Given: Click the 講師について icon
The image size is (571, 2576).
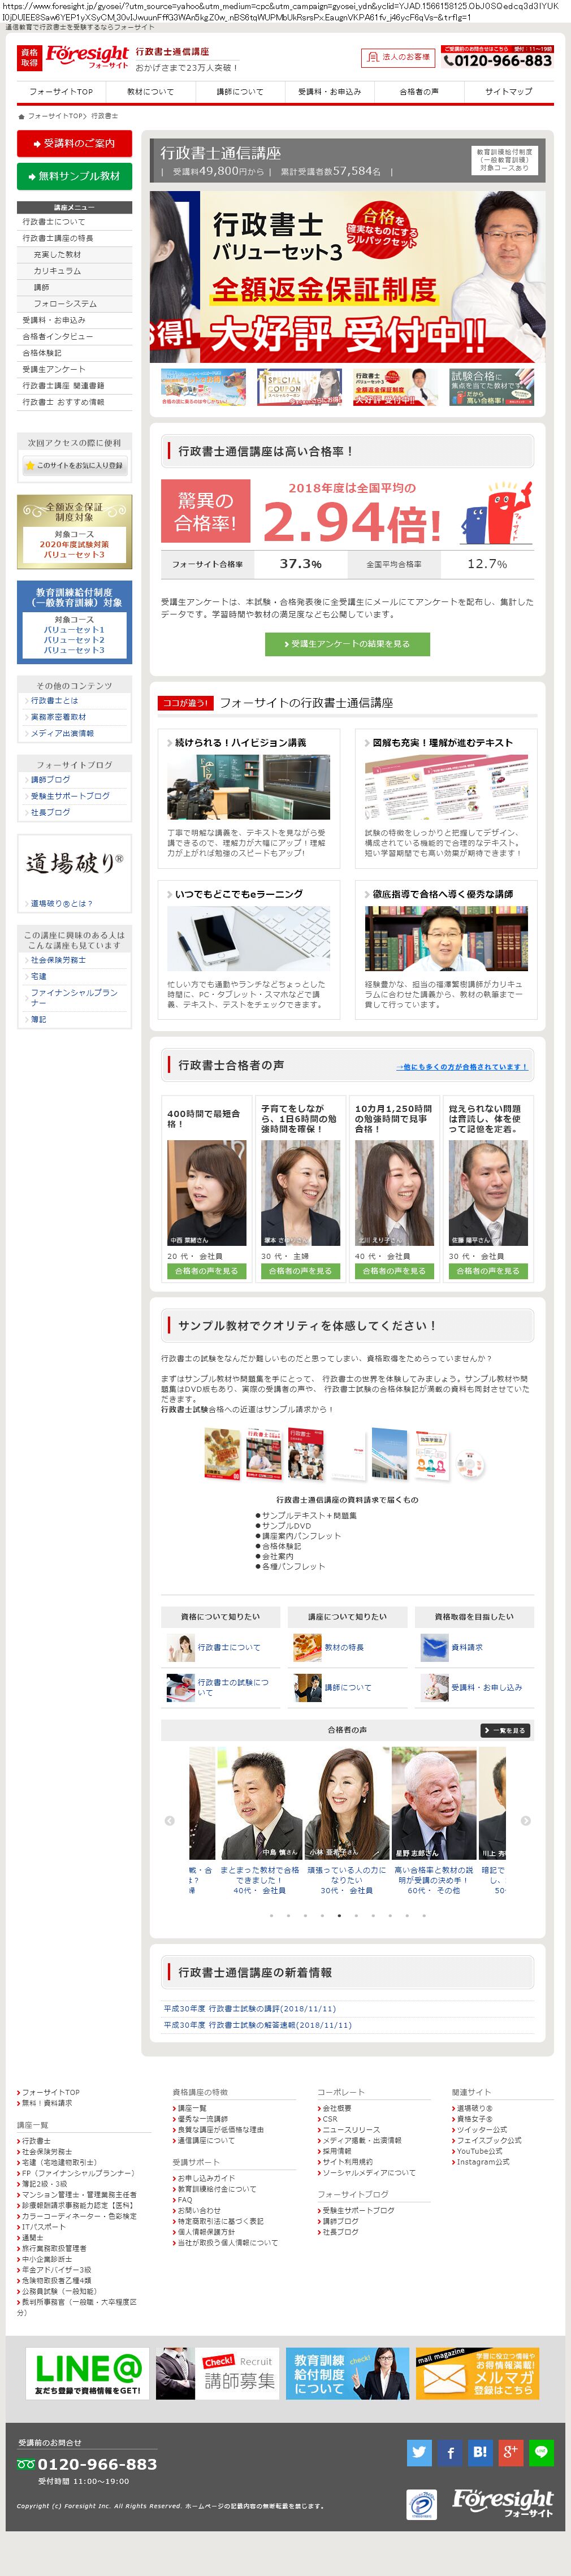Looking at the screenshot, I should (x=307, y=1688).
